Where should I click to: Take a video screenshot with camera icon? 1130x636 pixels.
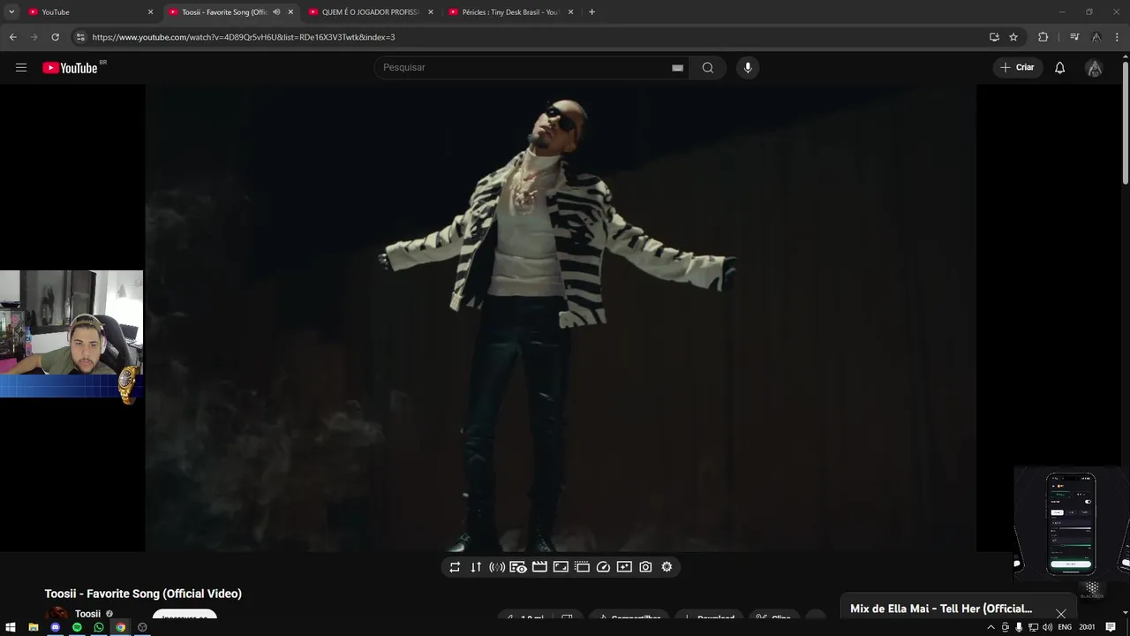click(x=645, y=567)
